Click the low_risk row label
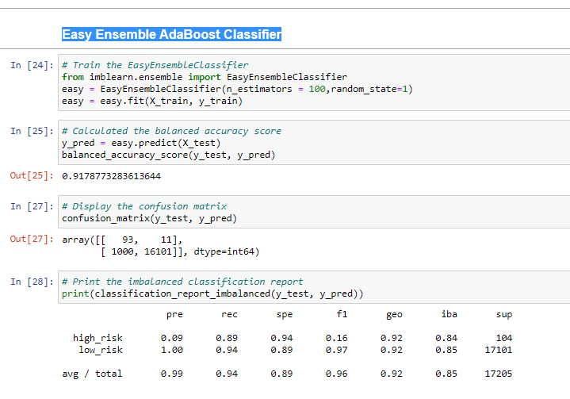The image size is (570, 399). [x=101, y=350]
